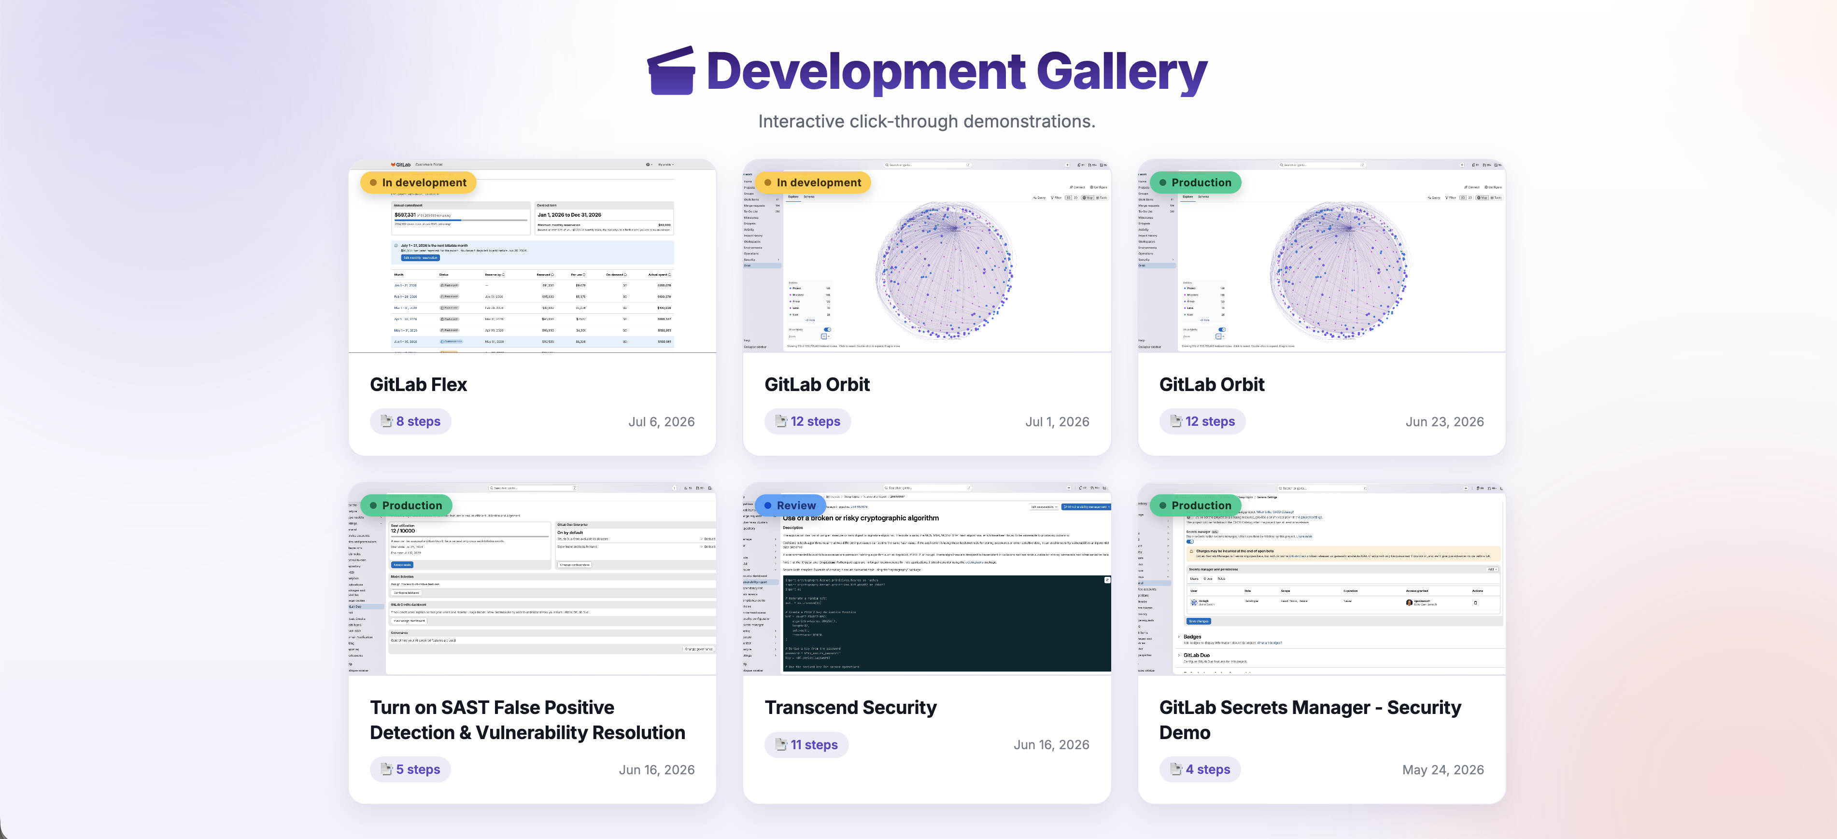Click document icon on Jun 23 Orbit card

(x=1176, y=421)
